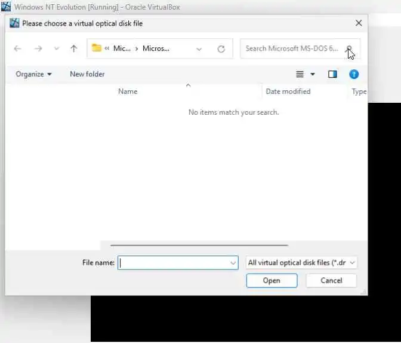The width and height of the screenshot is (401, 343).
Task: Select the 'Micros...' breadcrumb segment
Action: (156, 48)
